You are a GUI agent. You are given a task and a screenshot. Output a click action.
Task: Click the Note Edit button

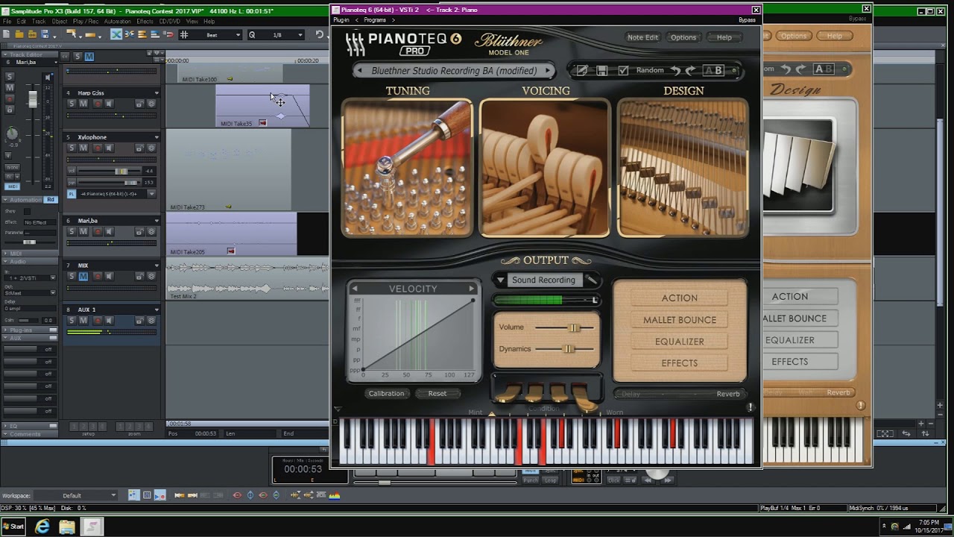click(642, 37)
